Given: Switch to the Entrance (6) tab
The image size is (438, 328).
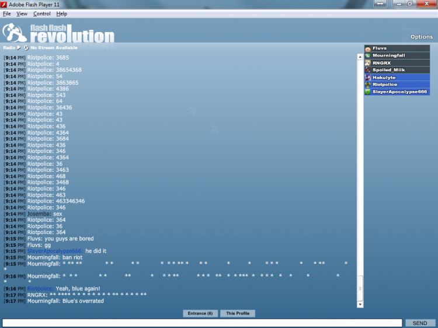Looking at the screenshot, I should pyautogui.click(x=200, y=313).
